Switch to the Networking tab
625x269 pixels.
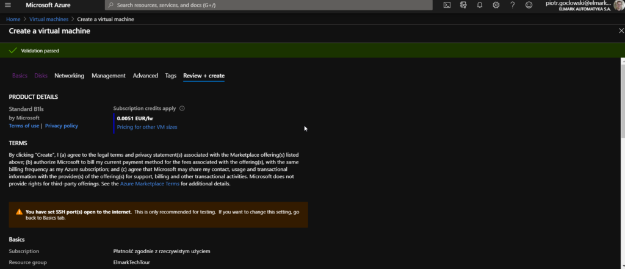(x=70, y=76)
